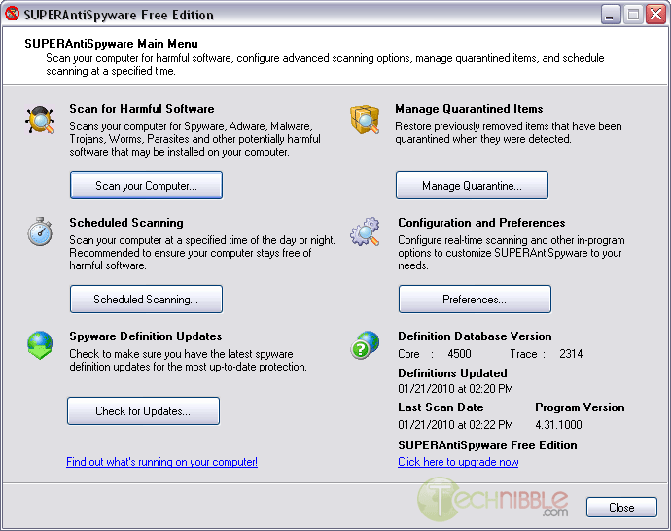671x531 pixels.
Task: Open the Scheduled Scanning button
Action: coord(146,300)
